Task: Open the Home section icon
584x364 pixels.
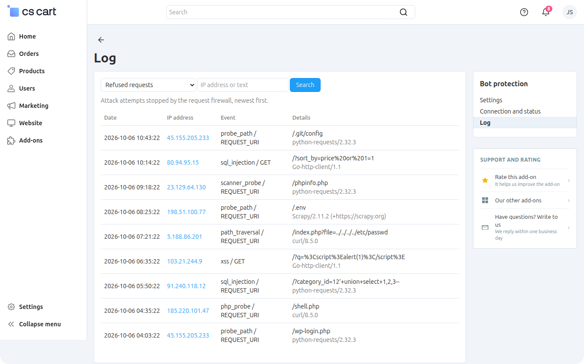Action: [11, 36]
